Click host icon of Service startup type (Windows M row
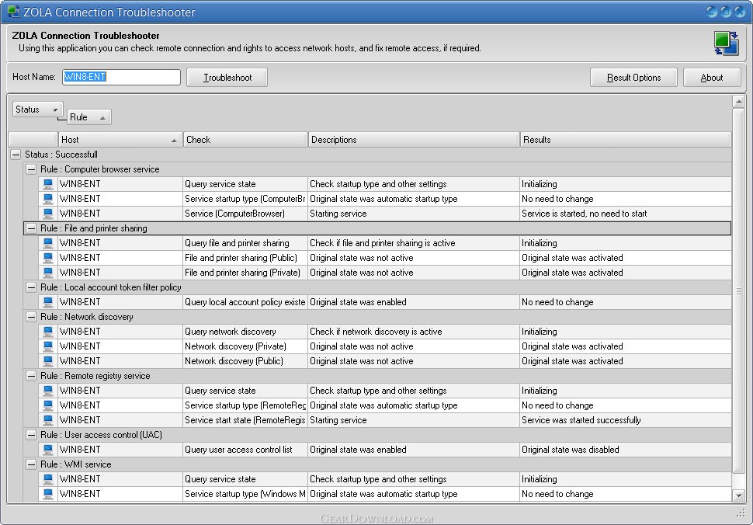 48,494
